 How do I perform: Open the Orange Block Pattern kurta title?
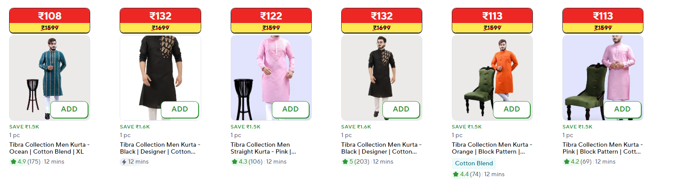click(x=492, y=148)
